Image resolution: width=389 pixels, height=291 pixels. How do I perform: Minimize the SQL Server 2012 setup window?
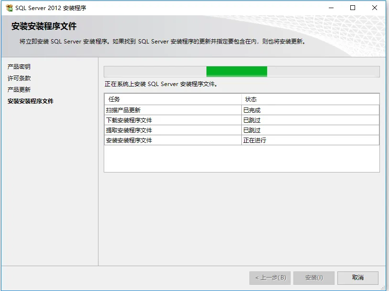331,8
